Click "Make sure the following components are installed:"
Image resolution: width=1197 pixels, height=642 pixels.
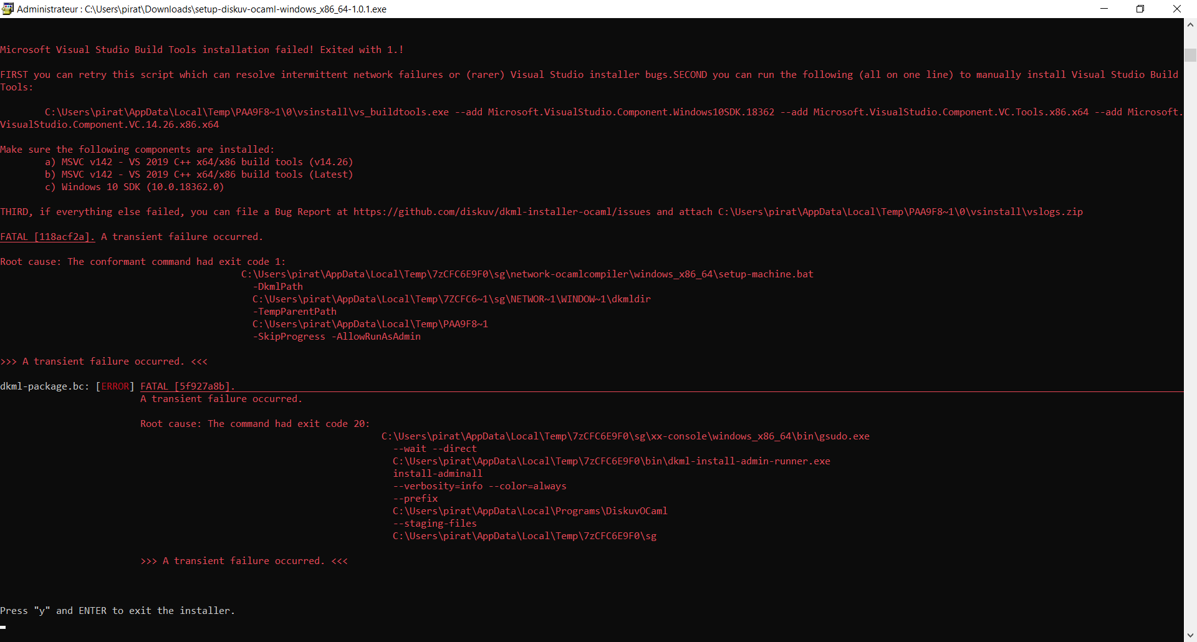pyautogui.click(x=137, y=150)
